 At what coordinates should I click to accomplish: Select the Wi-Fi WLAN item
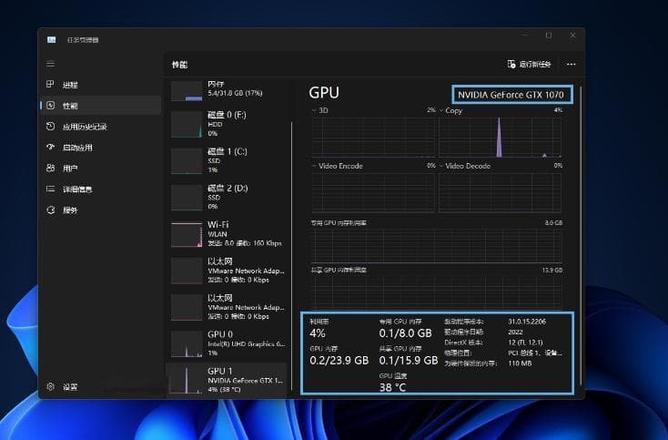click(x=228, y=233)
